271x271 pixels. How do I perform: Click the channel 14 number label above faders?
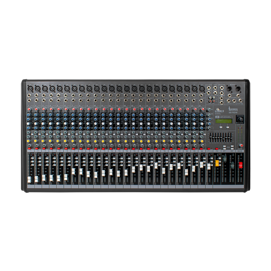127,151
